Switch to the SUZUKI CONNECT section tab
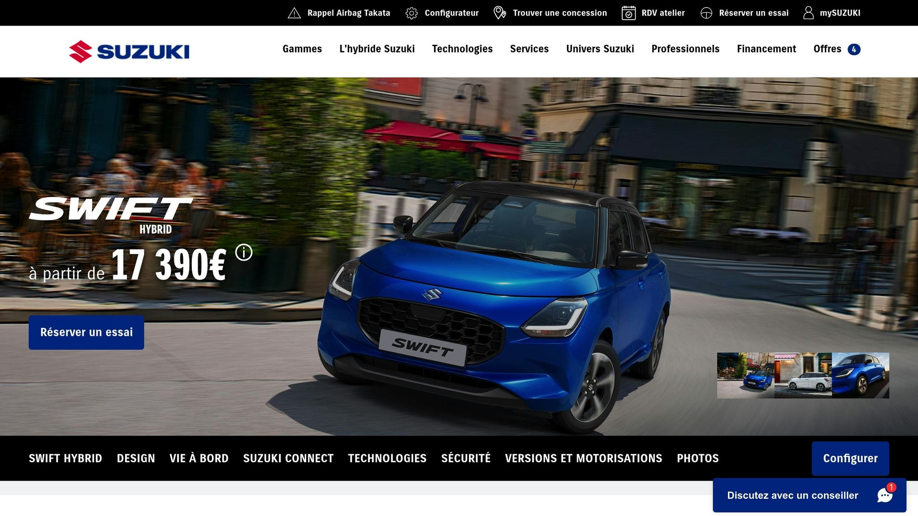The width and height of the screenshot is (918, 516). (288, 458)
